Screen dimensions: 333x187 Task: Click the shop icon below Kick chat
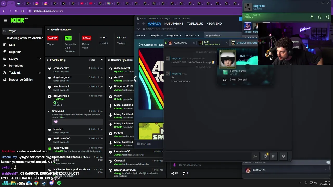pos(184,173)
